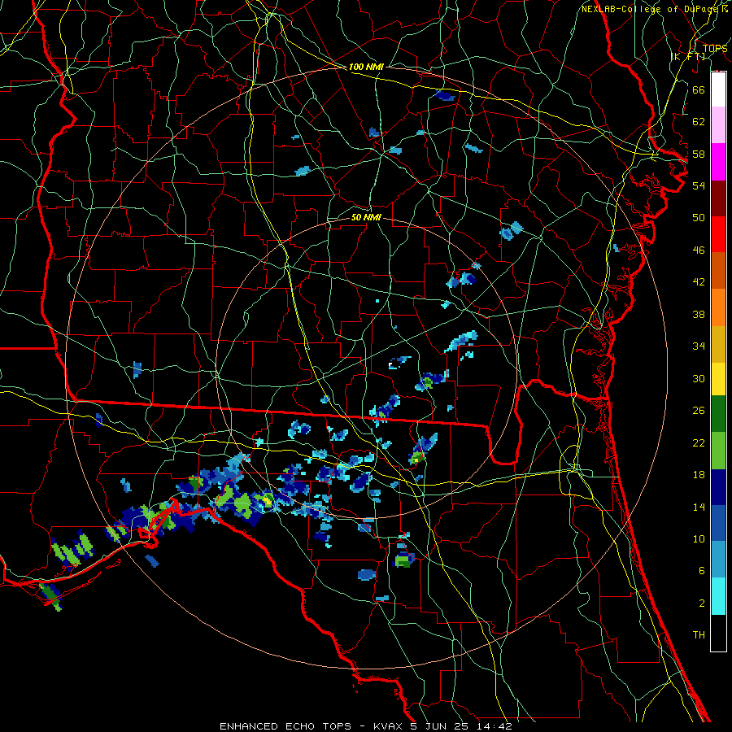Click the dark red swatch between 54 and 50
The width and height of the screenshot is (732, 732).
coord(718,198)
